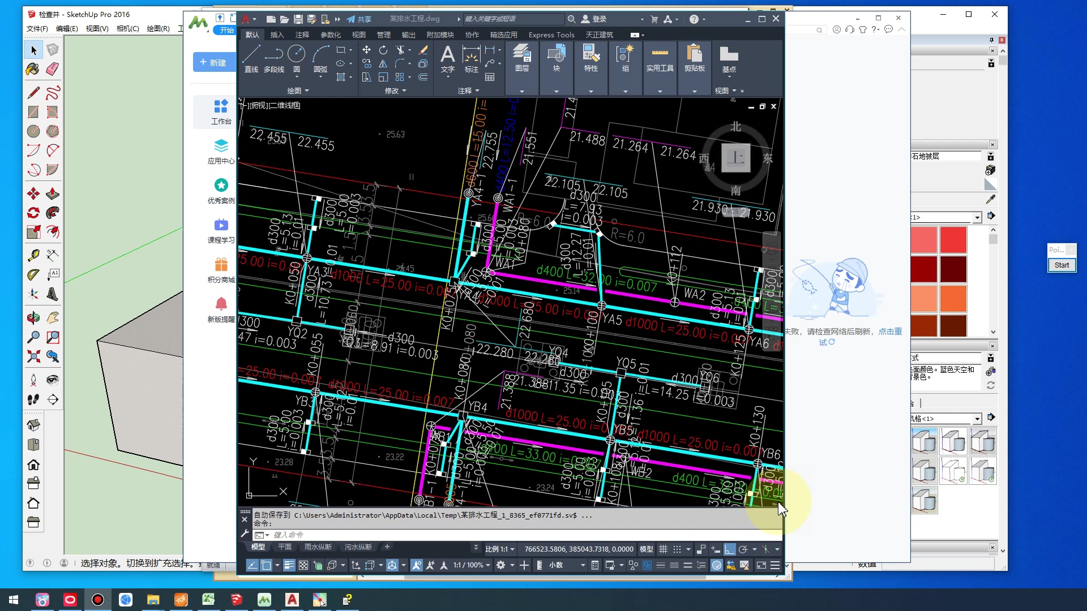Viewport: 1087px width, 611px height.
Task: Open 应用中心 in the sidebar
Action: click(x=221, y=151)
